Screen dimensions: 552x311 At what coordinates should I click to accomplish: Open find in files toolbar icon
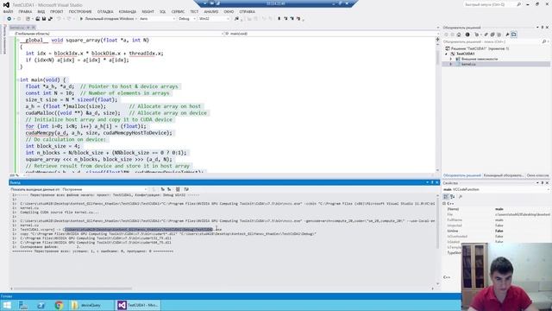click(x=236, y=19)
